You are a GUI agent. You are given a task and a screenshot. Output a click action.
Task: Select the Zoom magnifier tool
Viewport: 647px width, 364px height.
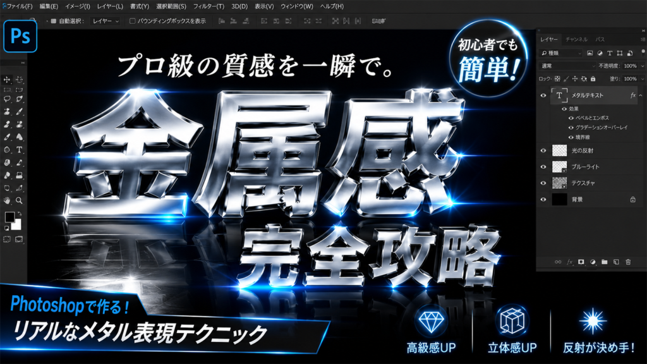pyautogui.click(x=19, y=200)
